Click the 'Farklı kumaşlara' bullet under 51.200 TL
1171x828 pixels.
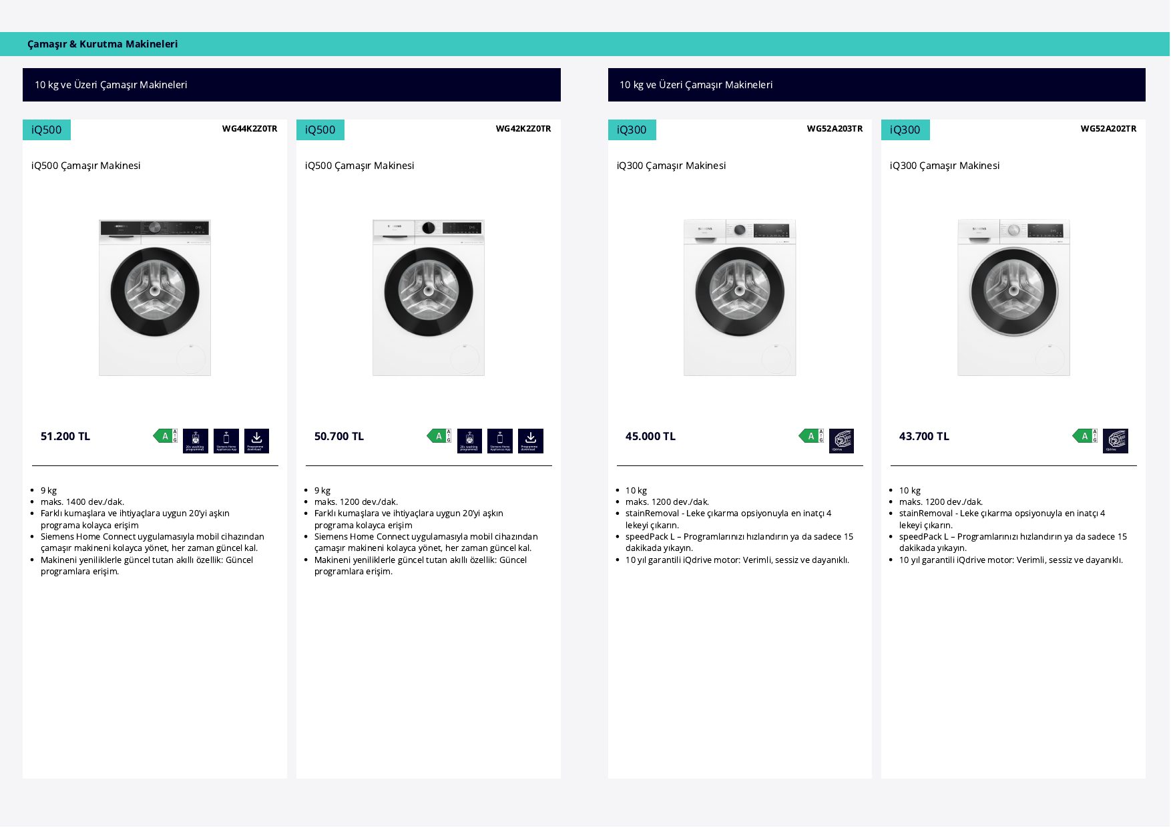pos(135,520)
